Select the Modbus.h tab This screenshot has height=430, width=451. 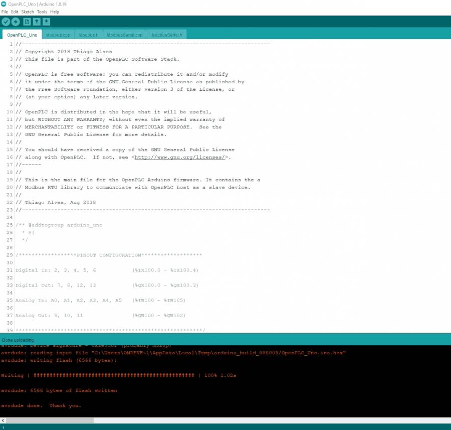tap(89, 35)
